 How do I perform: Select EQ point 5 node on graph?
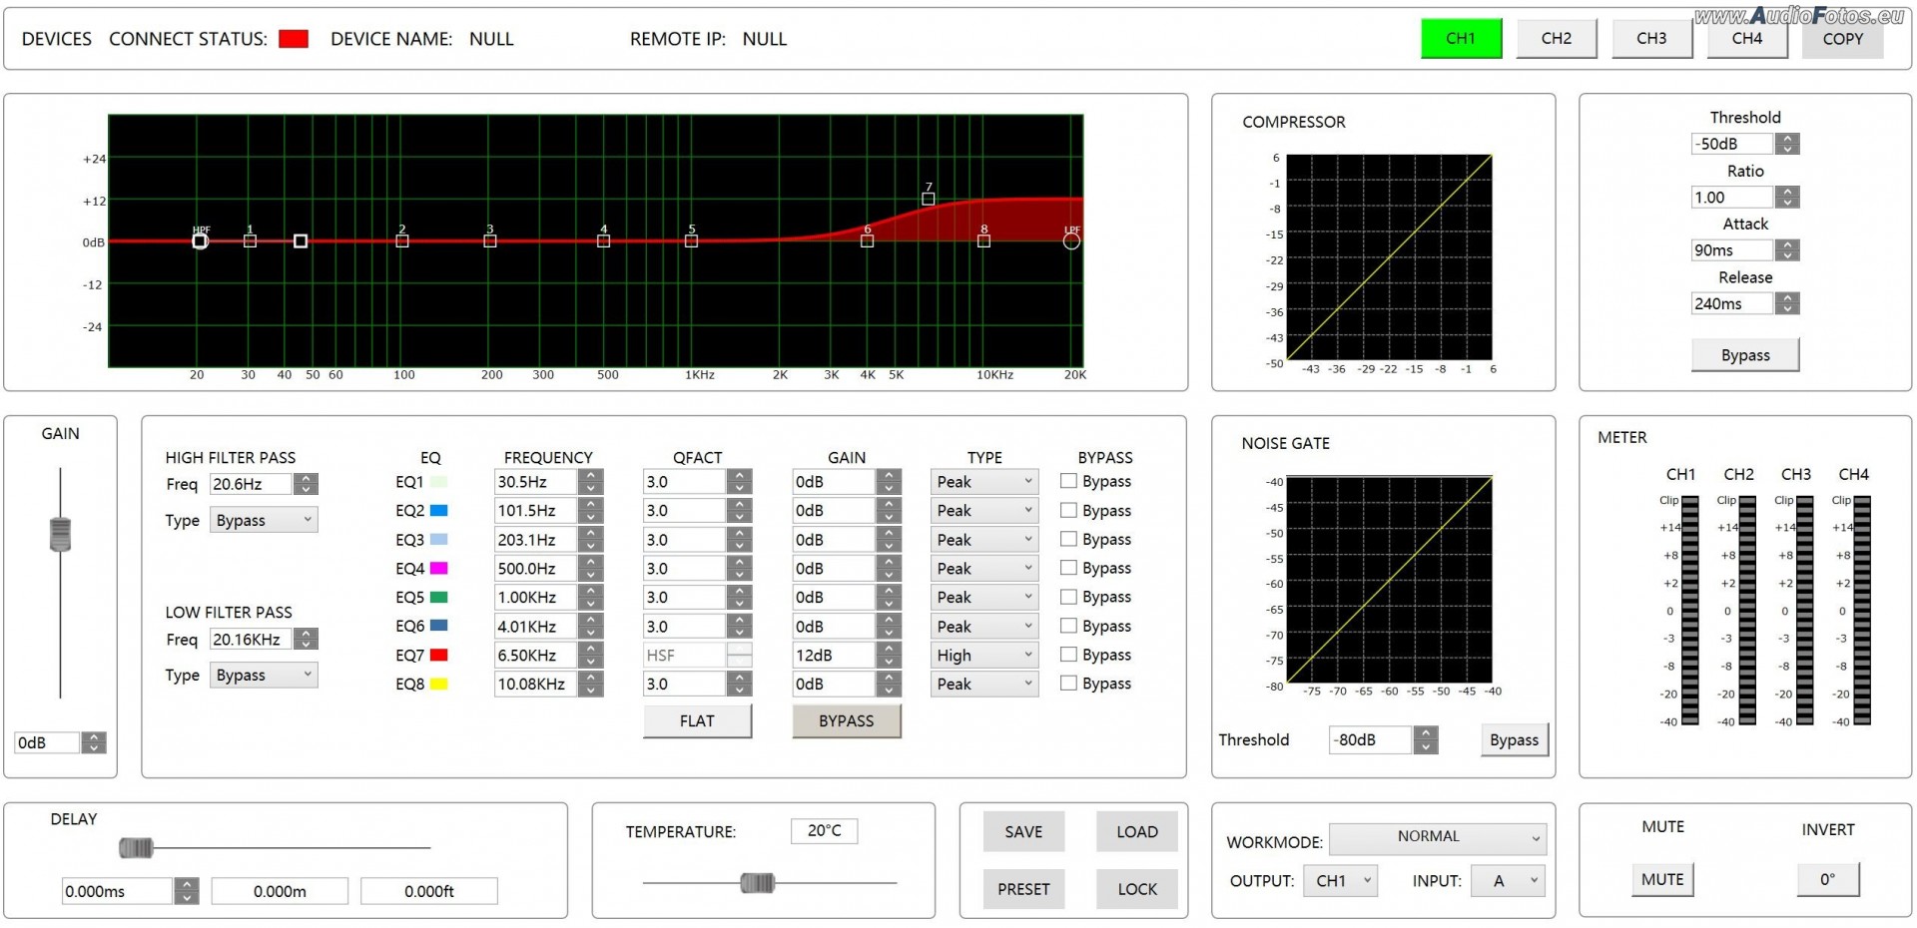[691, 240]
